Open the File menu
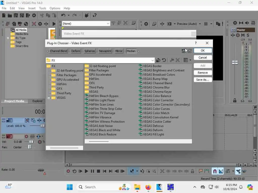258x193 pixels. click(4, 8)
